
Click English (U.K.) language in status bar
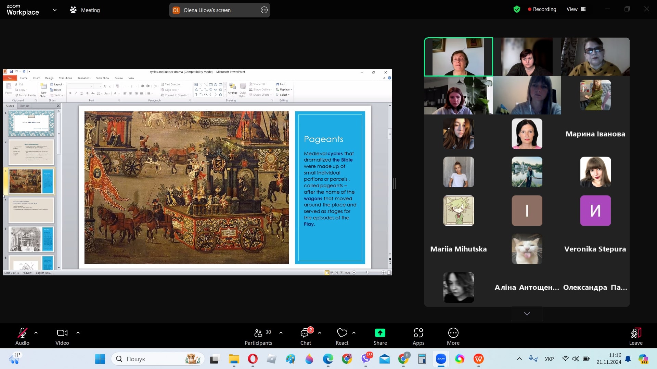coord(44,273)
